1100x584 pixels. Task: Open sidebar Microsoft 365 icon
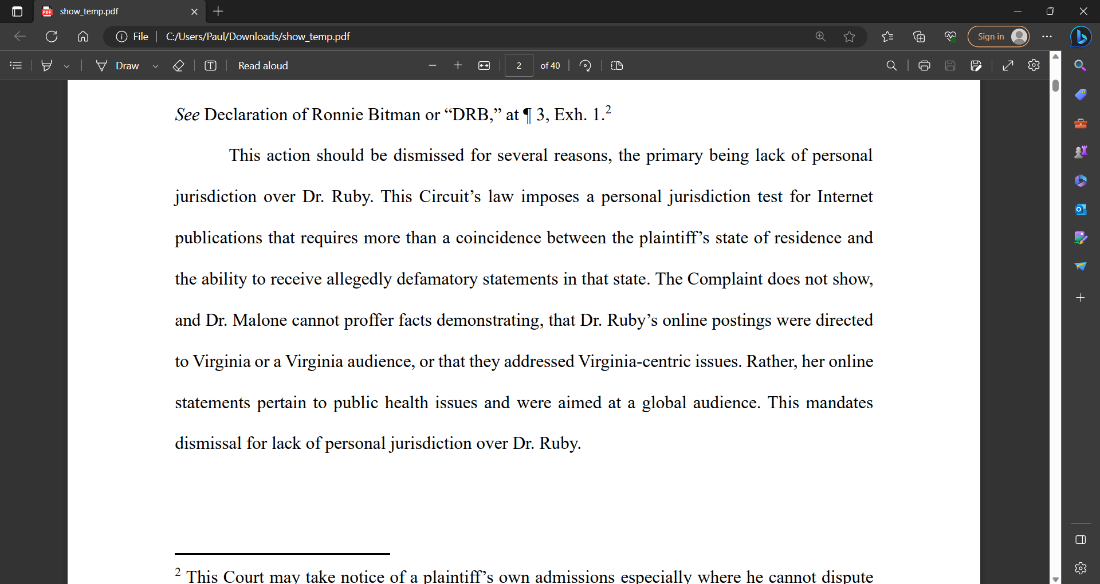click(x=1081, y=180)
